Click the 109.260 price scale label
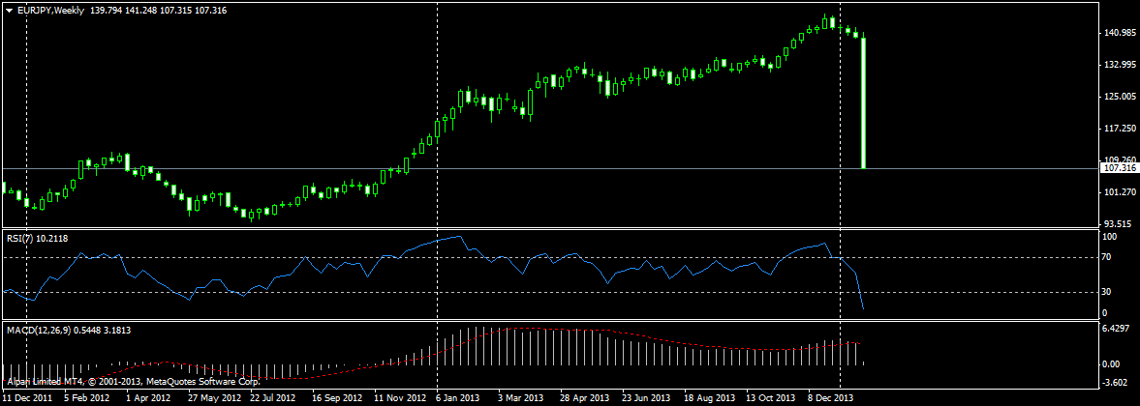This screenshot has height=406, width=1140. (1119, 159)
